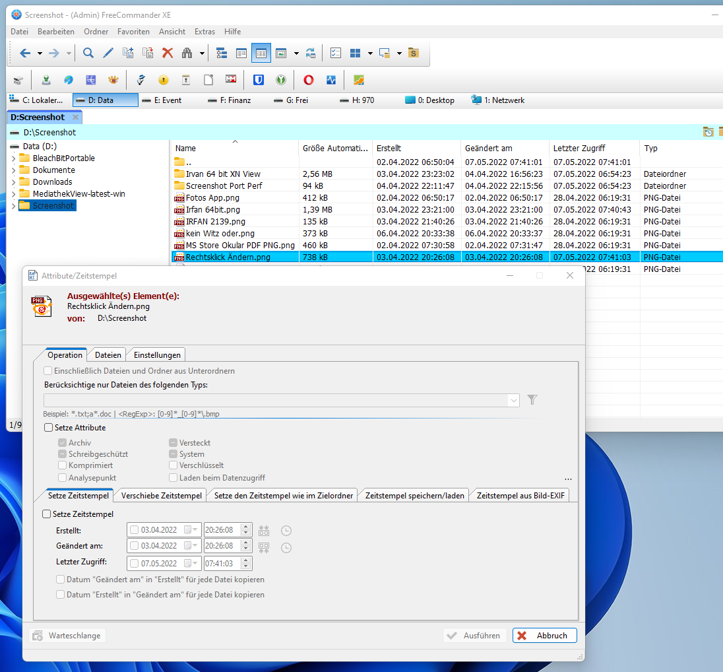Click the yellow key application icon

163,80
